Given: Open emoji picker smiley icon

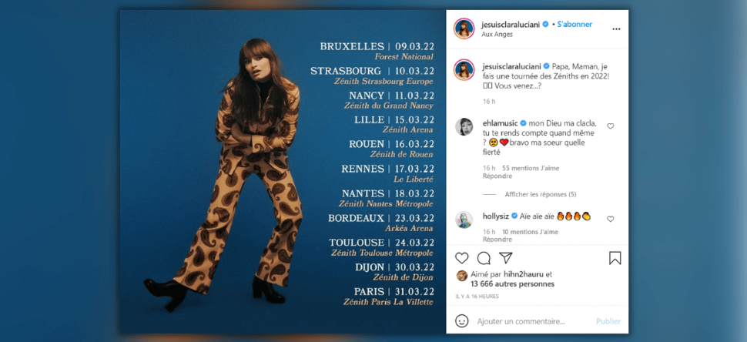Looking at the screenshot, I should click(x=461, y=321).
